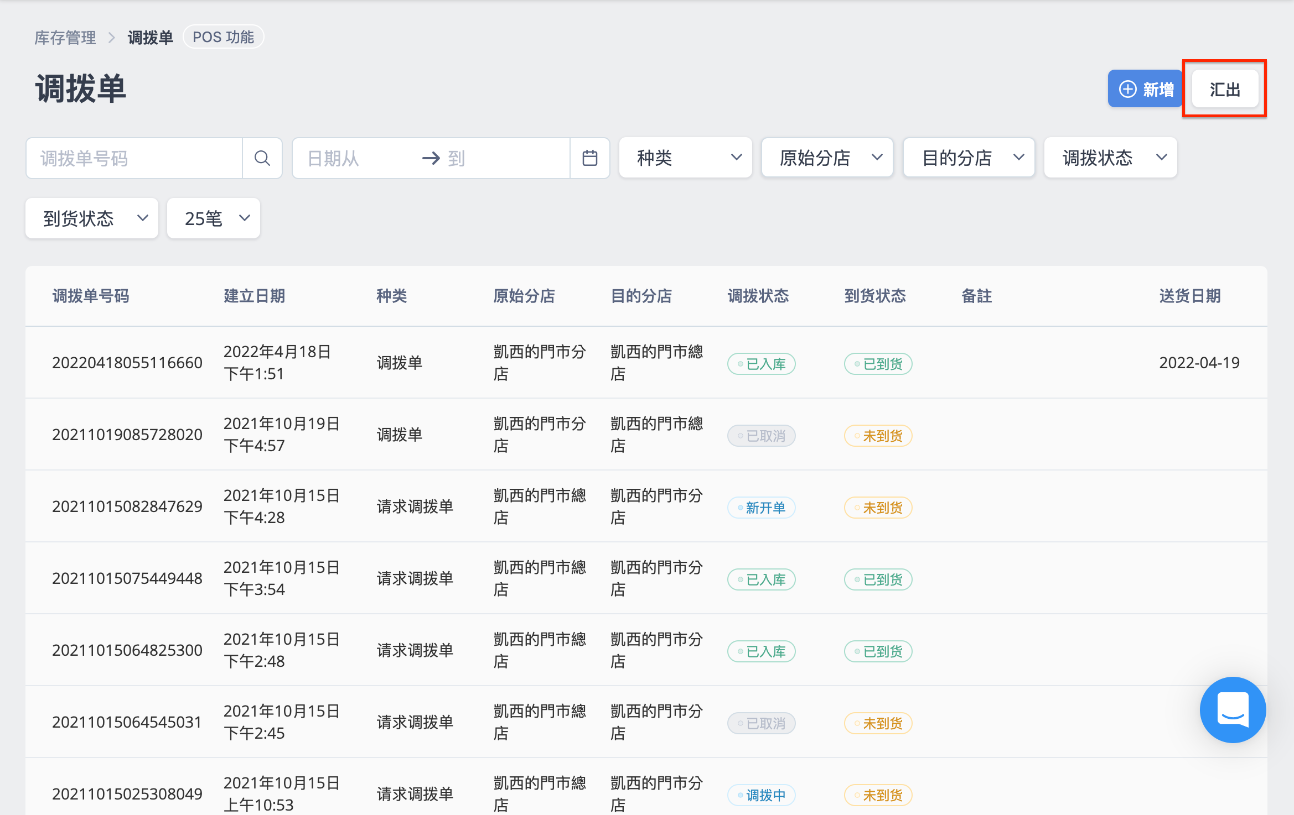Screen dimensions: 1294x815
Task: Open transfer order 20211015075449448
Action: point(127,578)
